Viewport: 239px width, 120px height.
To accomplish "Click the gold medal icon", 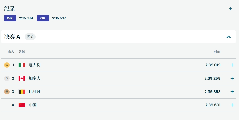I will pyautogui.click(x=7, y=65).
